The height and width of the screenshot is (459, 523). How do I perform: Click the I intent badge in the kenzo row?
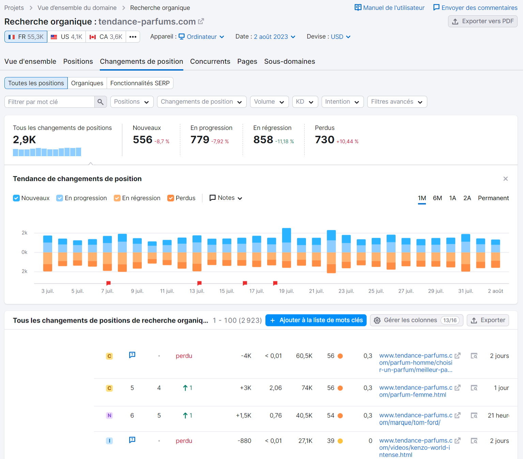click(109, 441)
